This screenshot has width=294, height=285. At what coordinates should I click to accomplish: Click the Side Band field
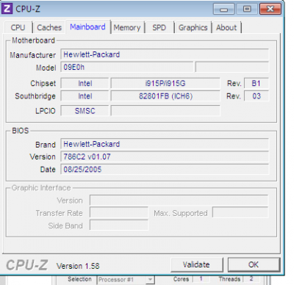tap(119, 225)
